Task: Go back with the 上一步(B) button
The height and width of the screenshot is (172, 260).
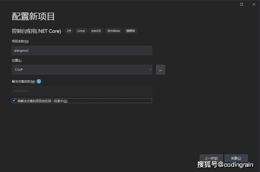Action: pos(211,158)
